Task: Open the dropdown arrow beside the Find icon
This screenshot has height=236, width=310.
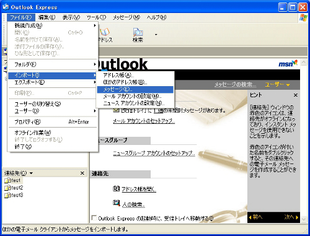Action: coord(156,35)
